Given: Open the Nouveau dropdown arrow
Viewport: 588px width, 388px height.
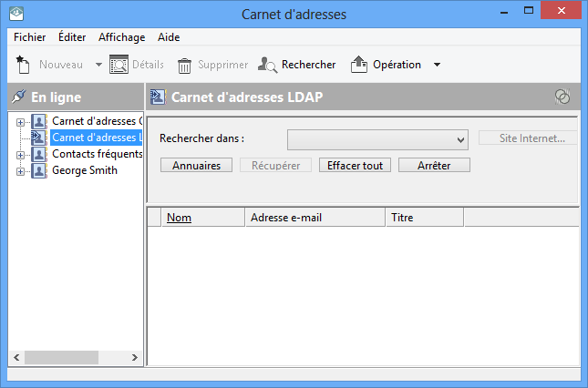Looking at the screenshot, I should click(x=98, y=65).
